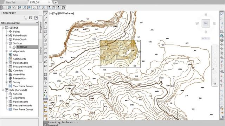Expand the Point Groups node

click(x=6, y=35)
